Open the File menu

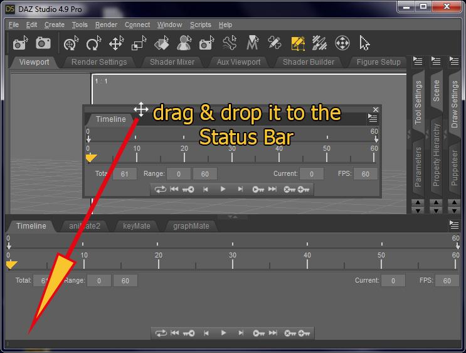[x=14, y=24]
